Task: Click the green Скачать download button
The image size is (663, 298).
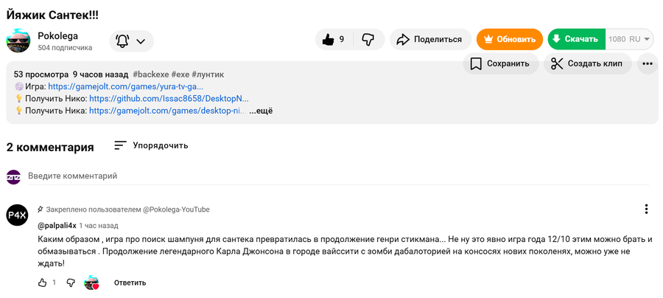Action: pos(575,40)
